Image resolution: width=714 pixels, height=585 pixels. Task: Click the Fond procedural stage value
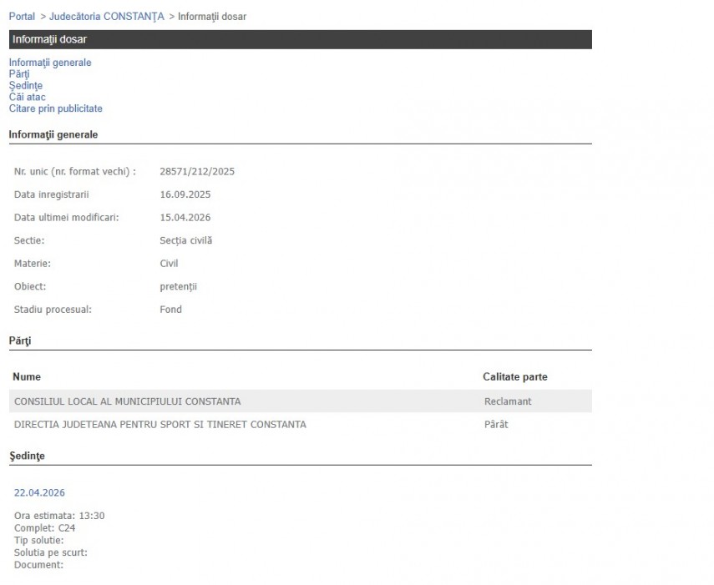point(170,310)
